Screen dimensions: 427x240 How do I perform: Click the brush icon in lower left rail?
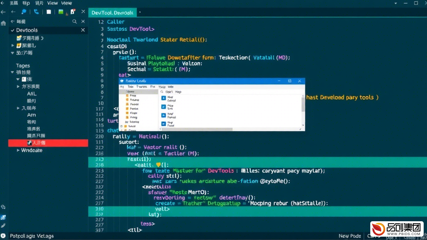point(3,225)
